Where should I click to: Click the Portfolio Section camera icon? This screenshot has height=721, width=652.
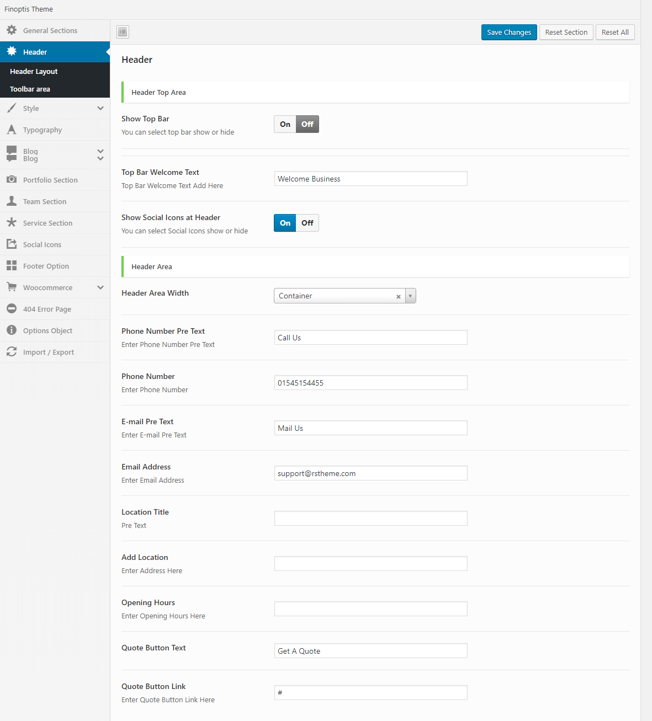coord(12,180)
